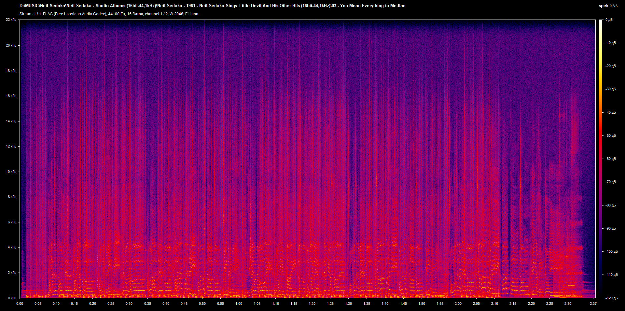625x311 pixels.
Task: Click the 1:15 time axis label
Action: click(x=294, y=304)
